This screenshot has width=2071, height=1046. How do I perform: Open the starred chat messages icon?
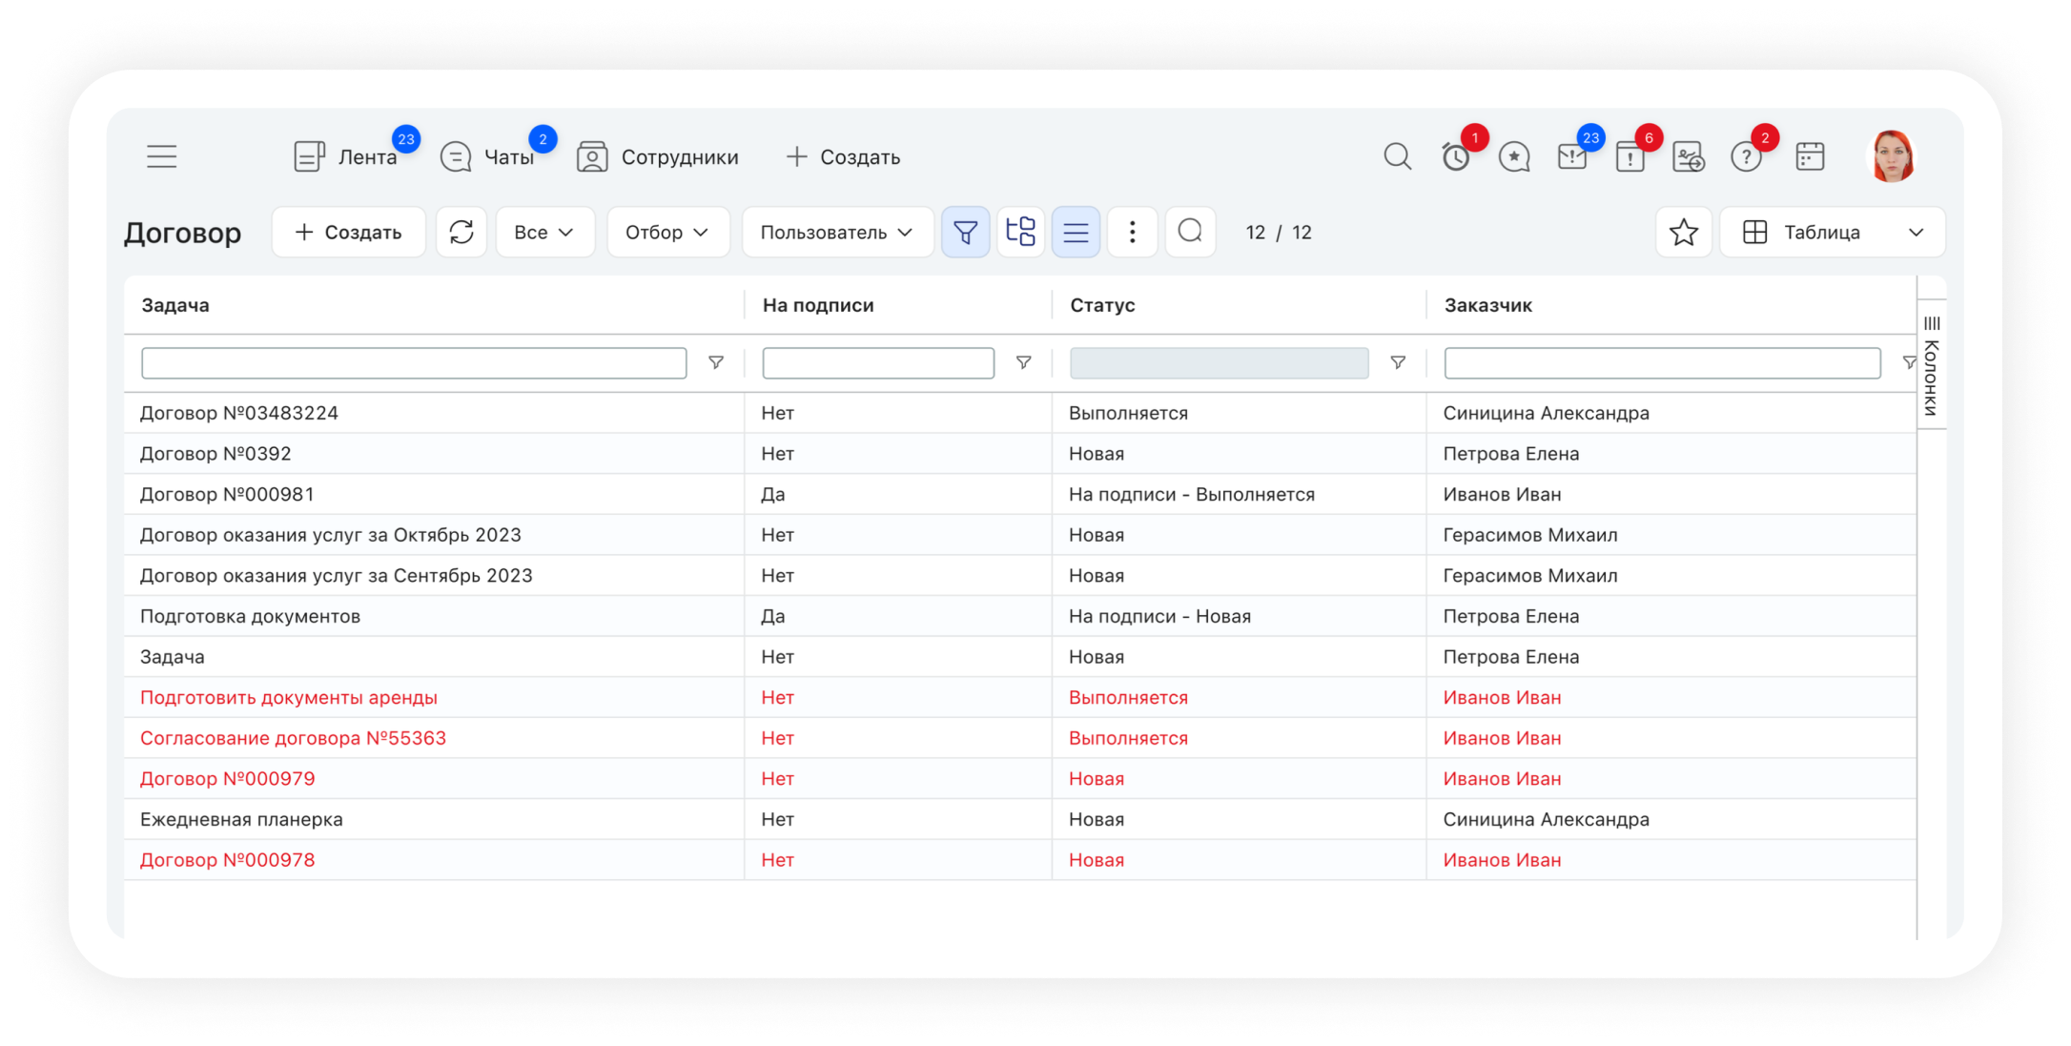point(1513,156)
